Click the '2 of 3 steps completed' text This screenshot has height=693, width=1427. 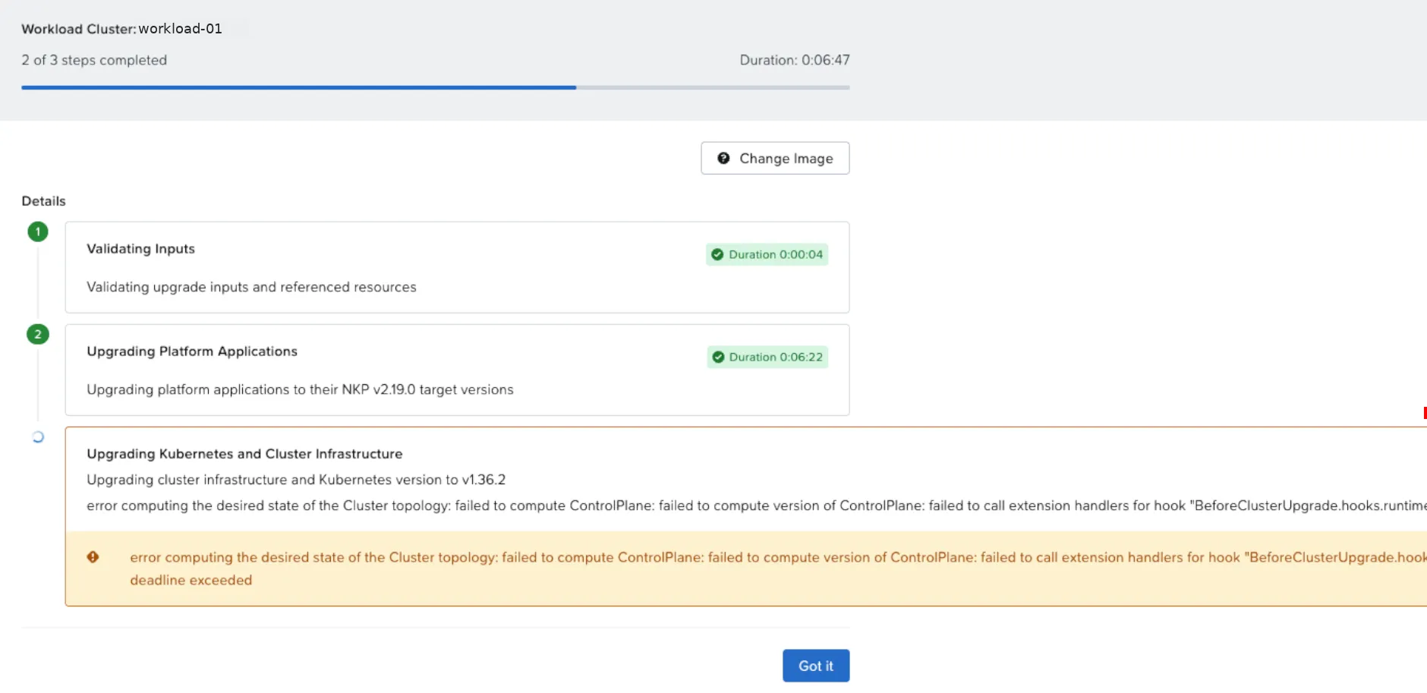click(x=94, y=60)
